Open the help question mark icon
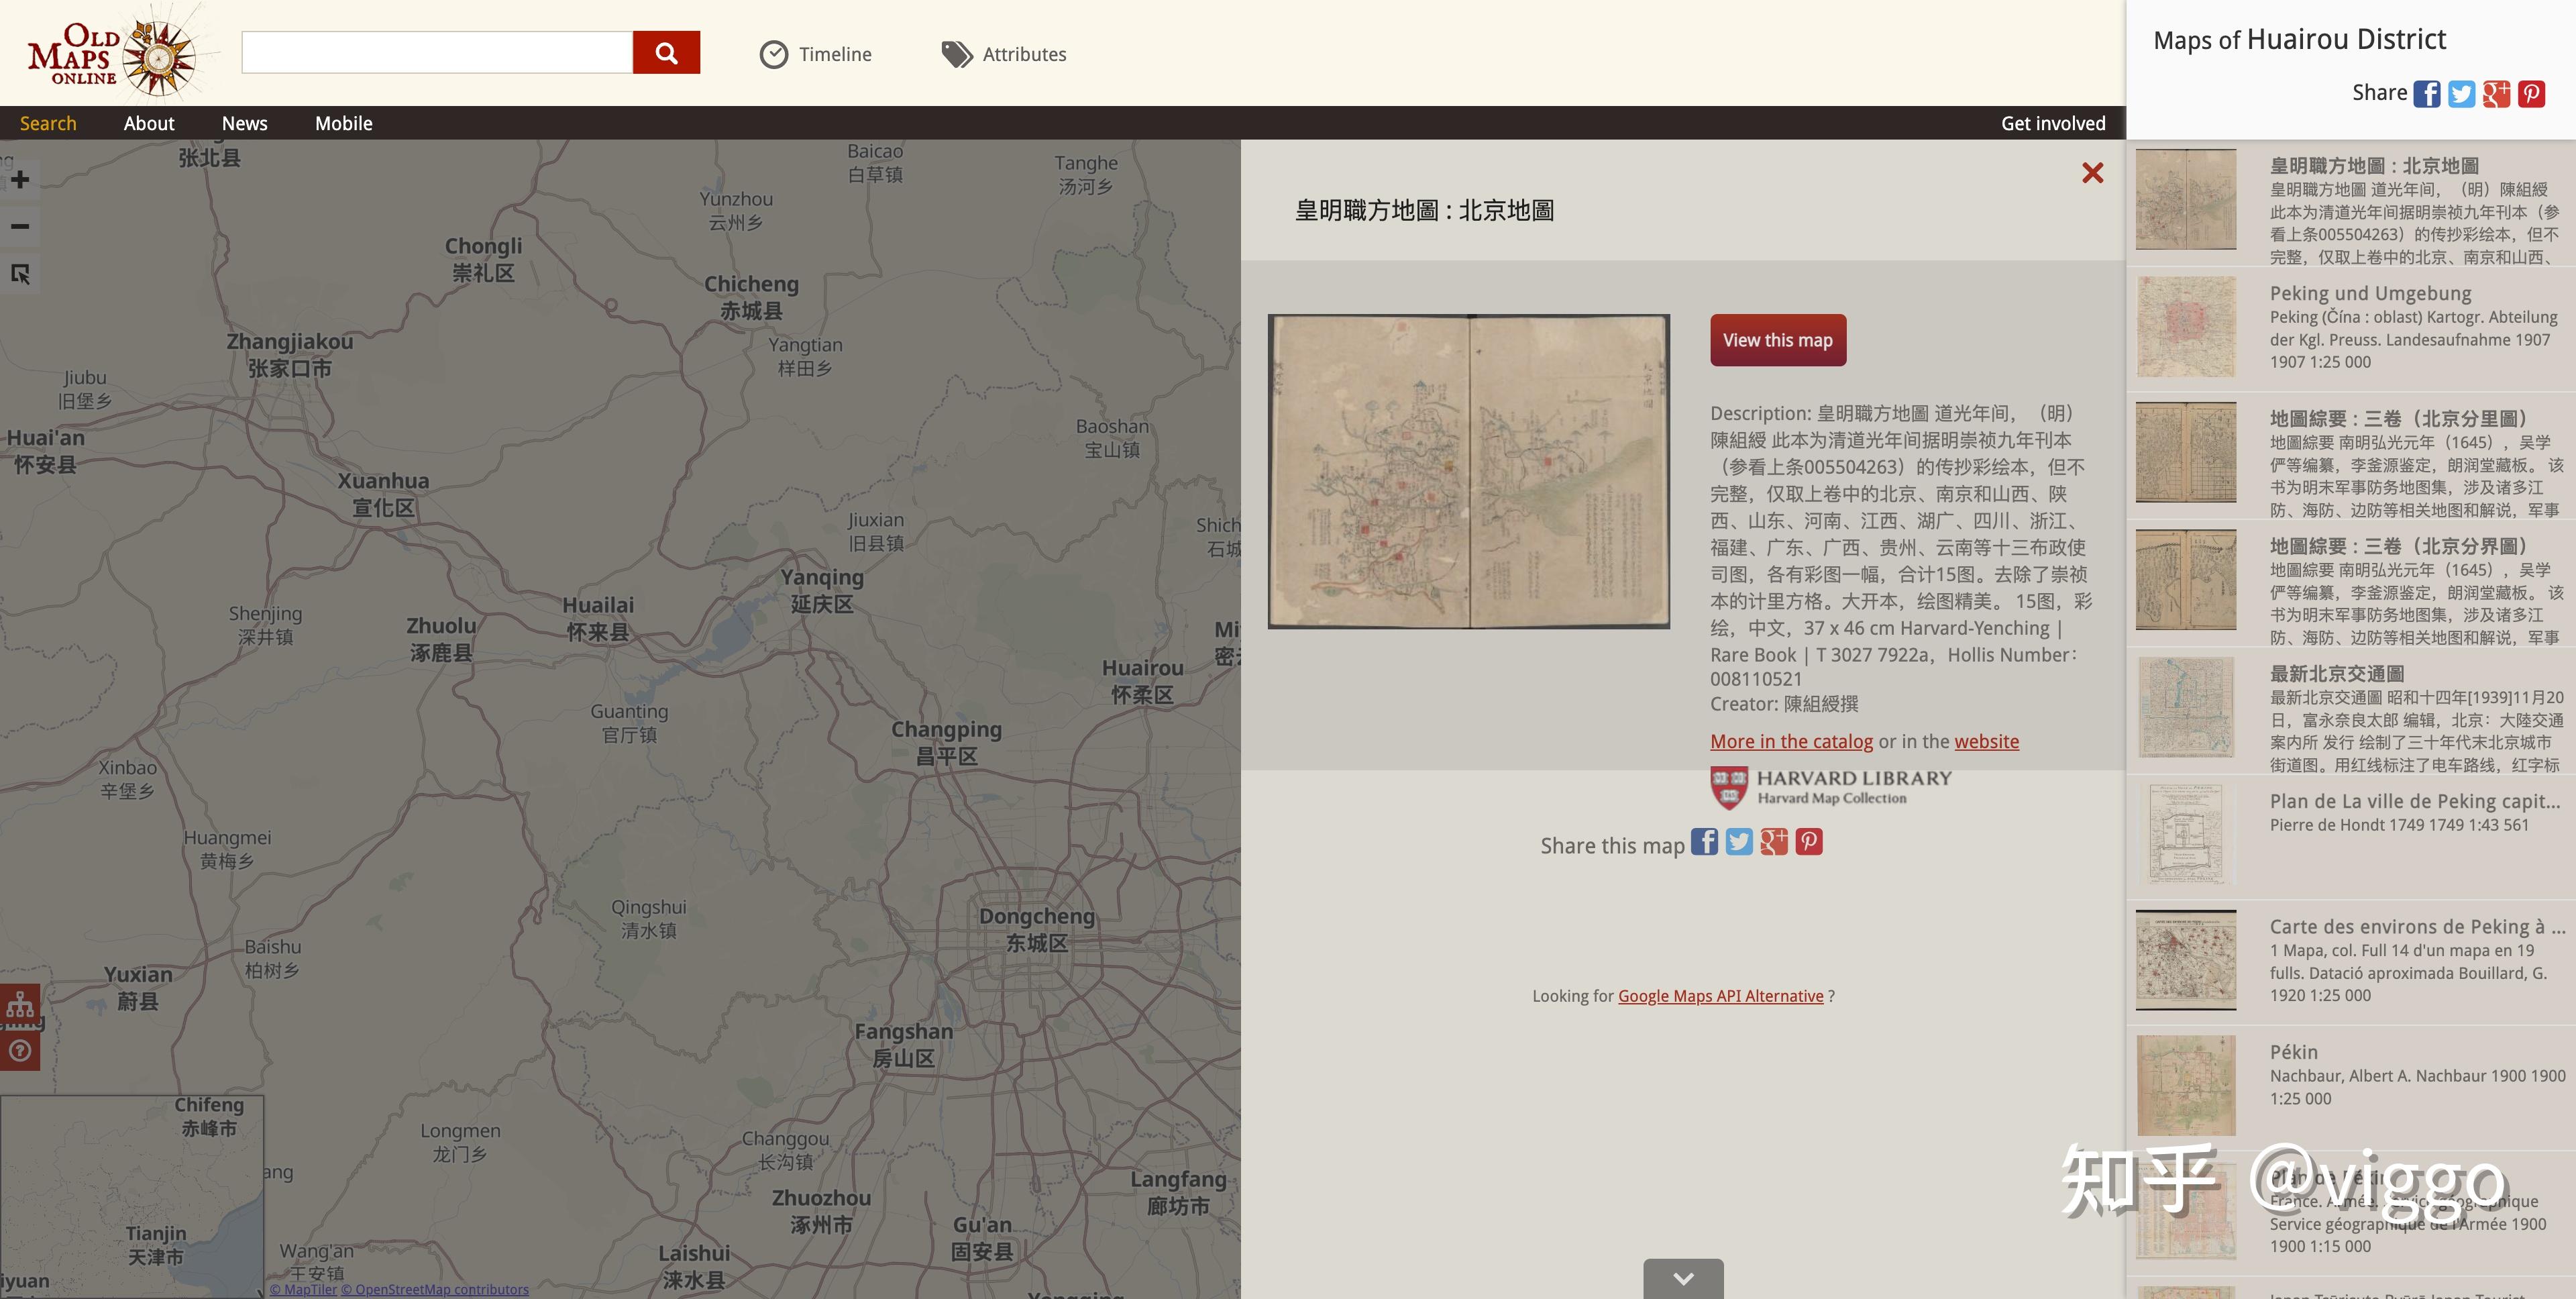Screen dimensions: 2576x1299 [x=20, y=1051]
